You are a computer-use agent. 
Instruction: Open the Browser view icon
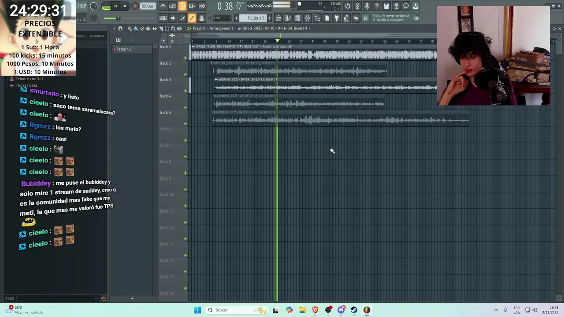[x=317, y=18]
